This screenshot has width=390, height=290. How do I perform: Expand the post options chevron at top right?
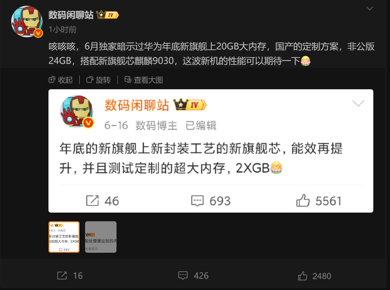pos(370,8)
